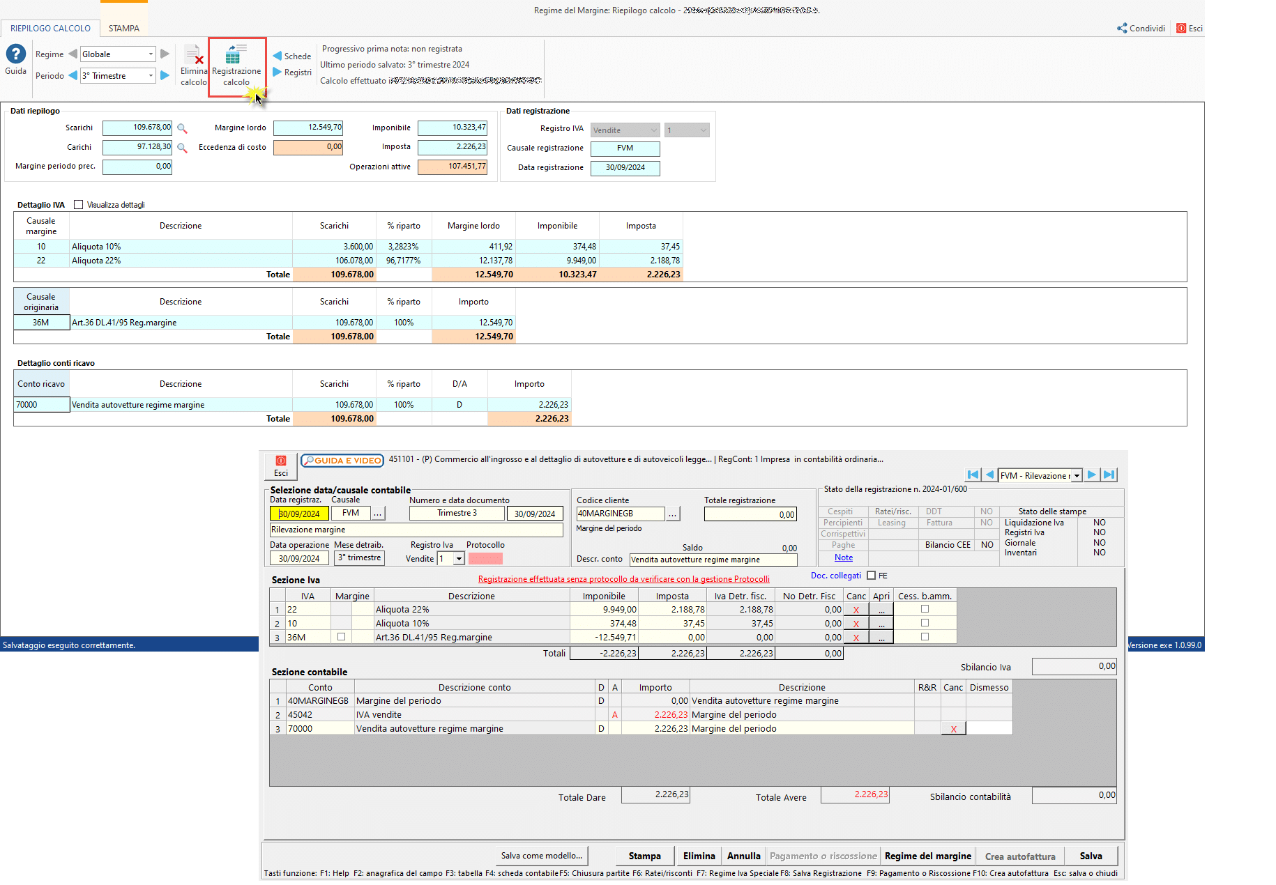Open GUIDA E VIDEO button
1276x885 pixels.
click(342, 461)
